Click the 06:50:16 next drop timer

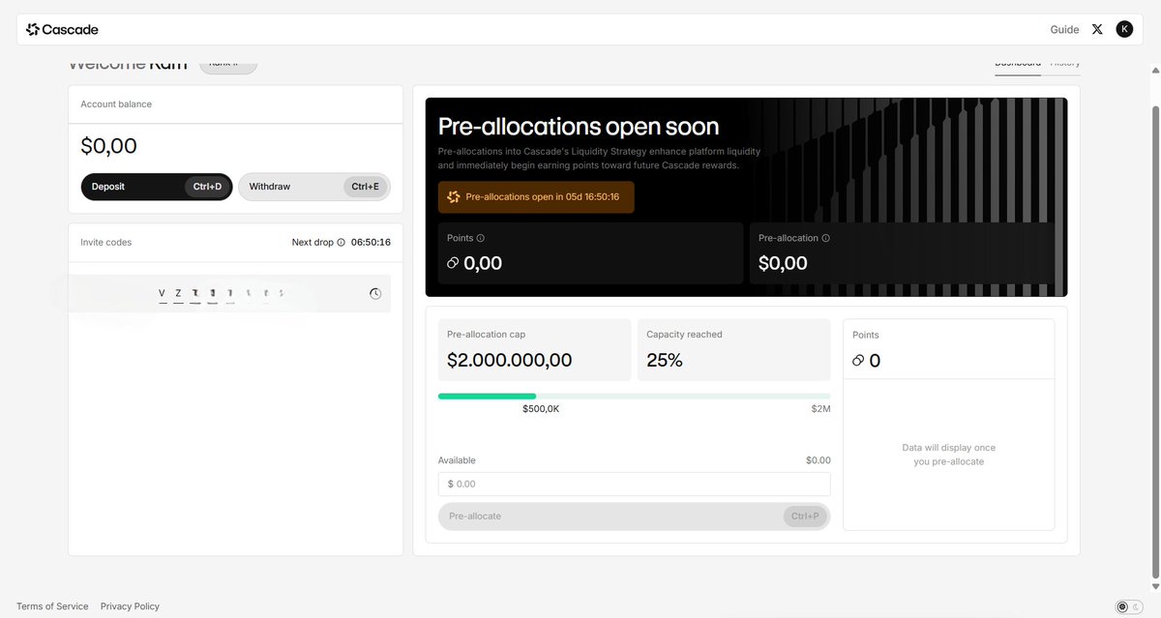371,243
